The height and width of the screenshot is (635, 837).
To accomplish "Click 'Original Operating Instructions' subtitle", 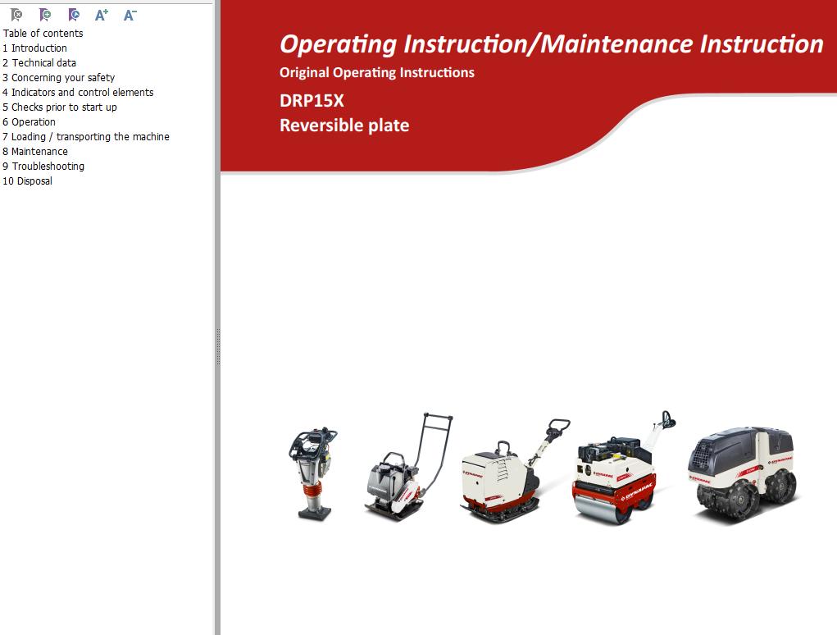I will pyautogui.click(x=377, y=73).
